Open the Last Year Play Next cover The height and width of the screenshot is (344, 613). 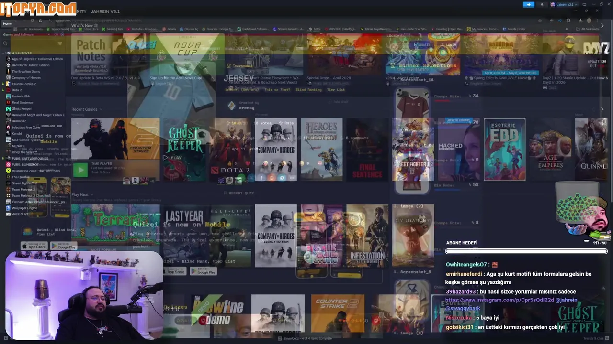(x=184, y=236)
